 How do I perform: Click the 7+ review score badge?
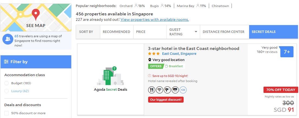pyautogui.click(x=287, y=52)
